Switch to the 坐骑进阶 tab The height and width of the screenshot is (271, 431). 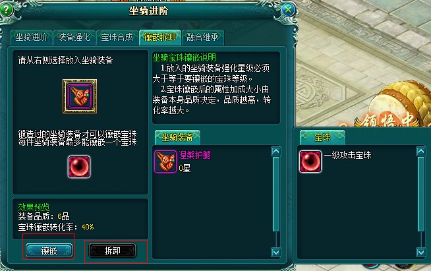32,38
